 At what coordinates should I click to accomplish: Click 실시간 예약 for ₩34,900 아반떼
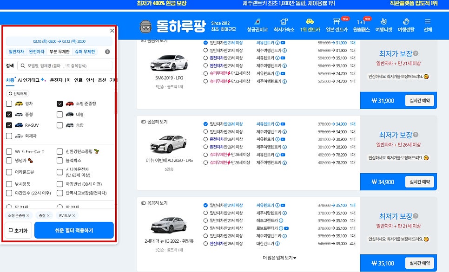420,182
